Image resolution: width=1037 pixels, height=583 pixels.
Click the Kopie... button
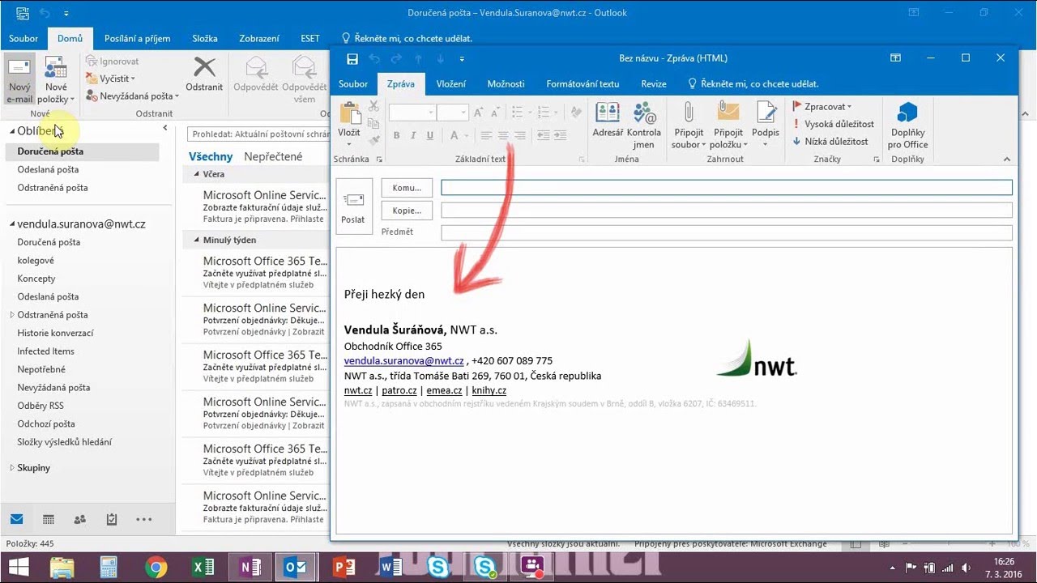click(407, 211)
